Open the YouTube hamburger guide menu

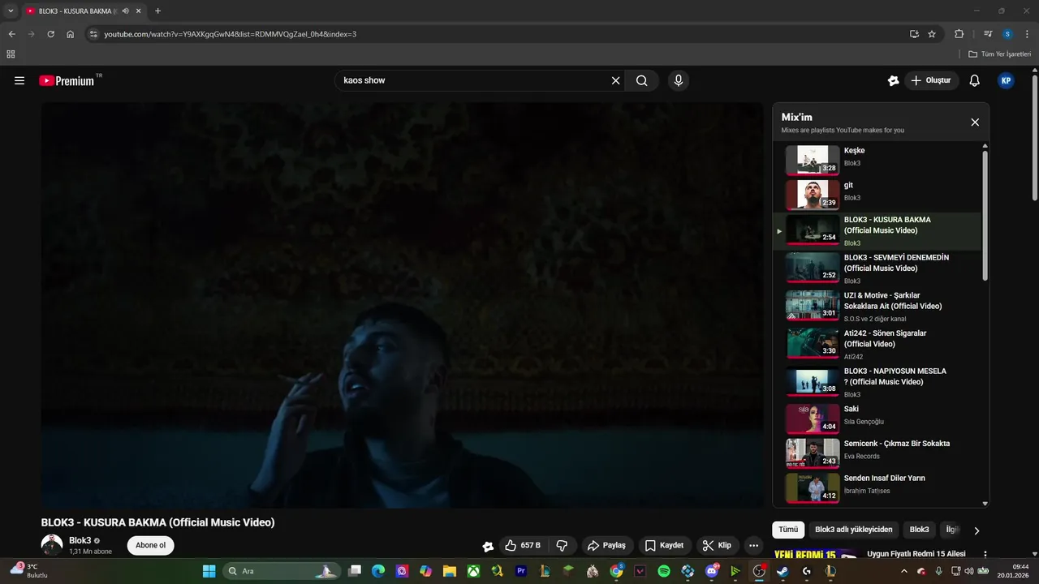click(19, 80)
